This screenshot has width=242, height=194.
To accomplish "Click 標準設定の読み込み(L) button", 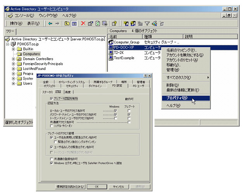I will [71, 187].
